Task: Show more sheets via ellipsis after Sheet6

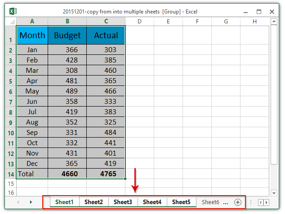Action: coord(226,202)
